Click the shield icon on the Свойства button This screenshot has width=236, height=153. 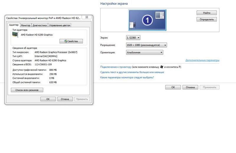point(65,41)
